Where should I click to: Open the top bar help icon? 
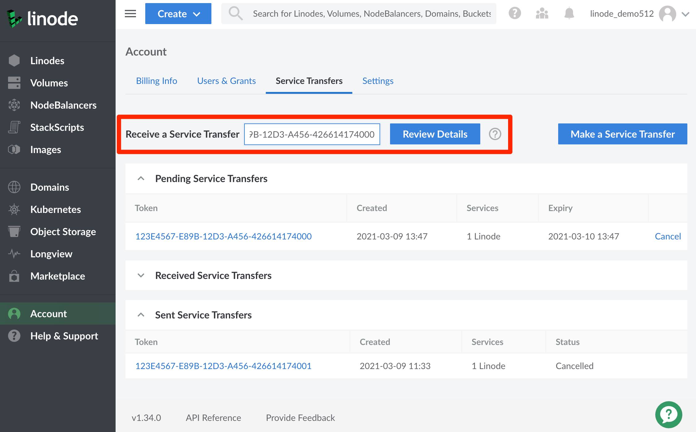point(514,13)
